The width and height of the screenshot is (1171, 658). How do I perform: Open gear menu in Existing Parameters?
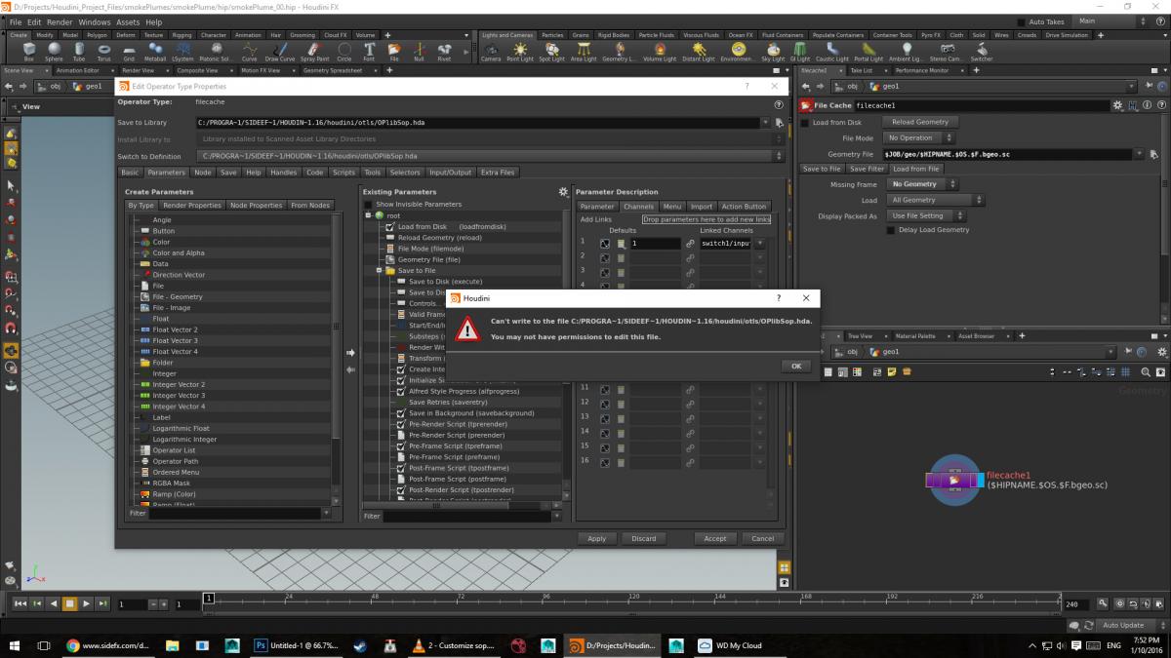coord(562,192)
